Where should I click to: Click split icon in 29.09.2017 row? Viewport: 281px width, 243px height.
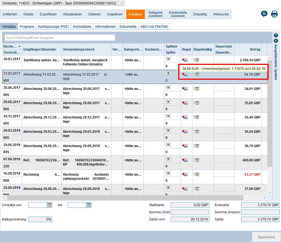click(168, 102)
